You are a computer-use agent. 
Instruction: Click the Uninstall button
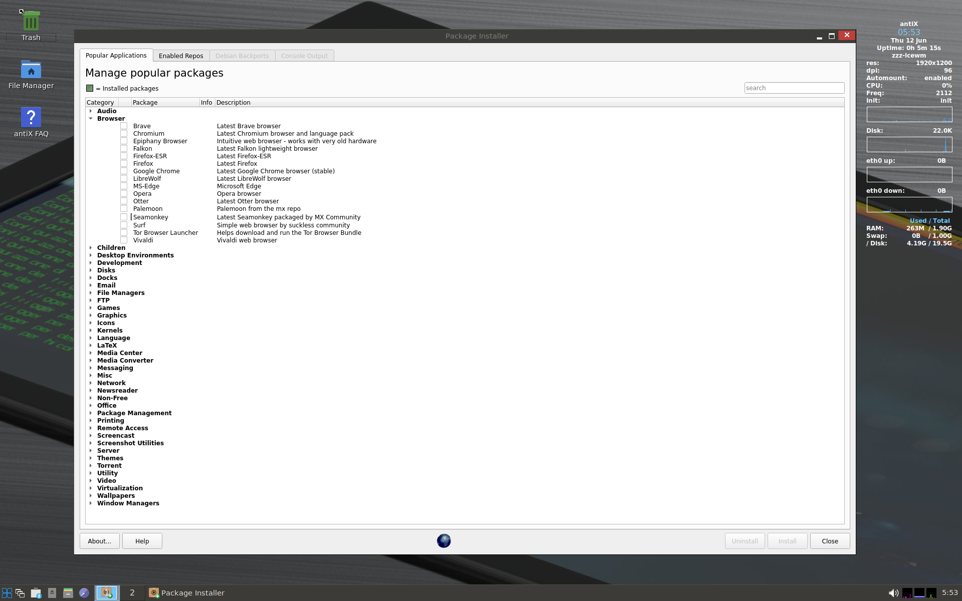745,541
